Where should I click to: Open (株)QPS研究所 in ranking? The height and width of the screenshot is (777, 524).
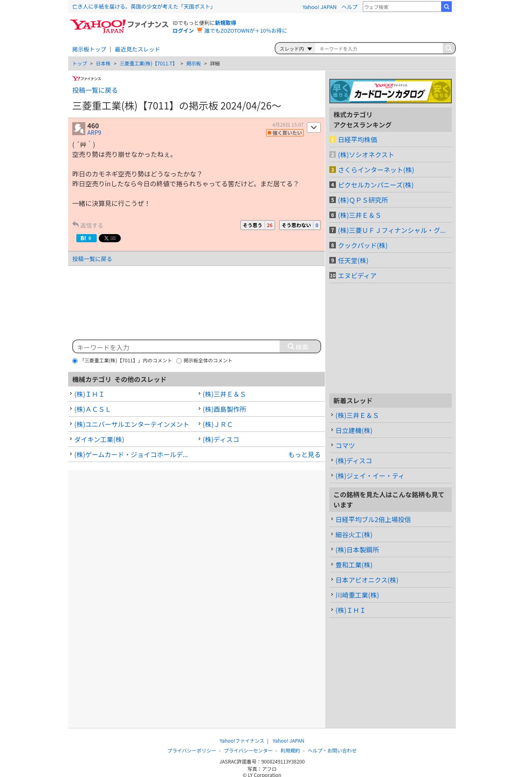pos(363,200)
